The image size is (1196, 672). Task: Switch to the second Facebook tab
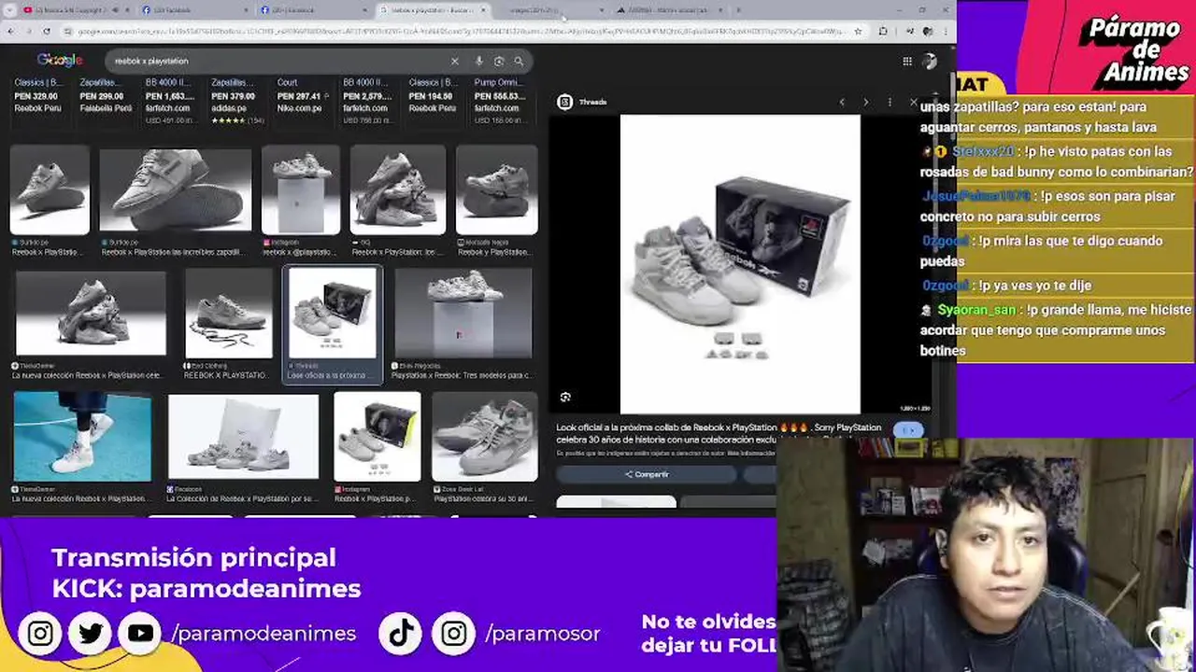[313, 9]
